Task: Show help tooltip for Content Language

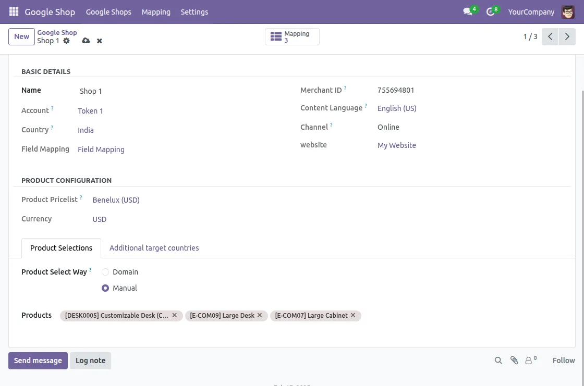Action: (x=366, y=106)
